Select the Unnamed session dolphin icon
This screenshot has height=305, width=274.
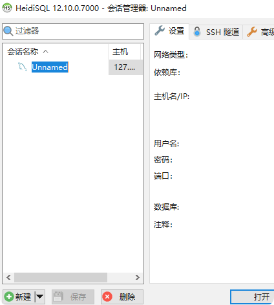point(22,67)
